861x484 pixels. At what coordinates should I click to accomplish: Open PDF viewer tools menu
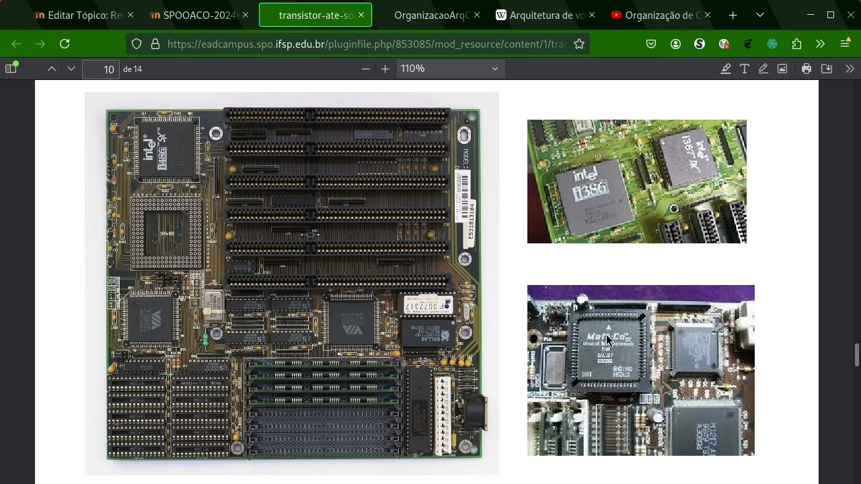coord(850,69)
